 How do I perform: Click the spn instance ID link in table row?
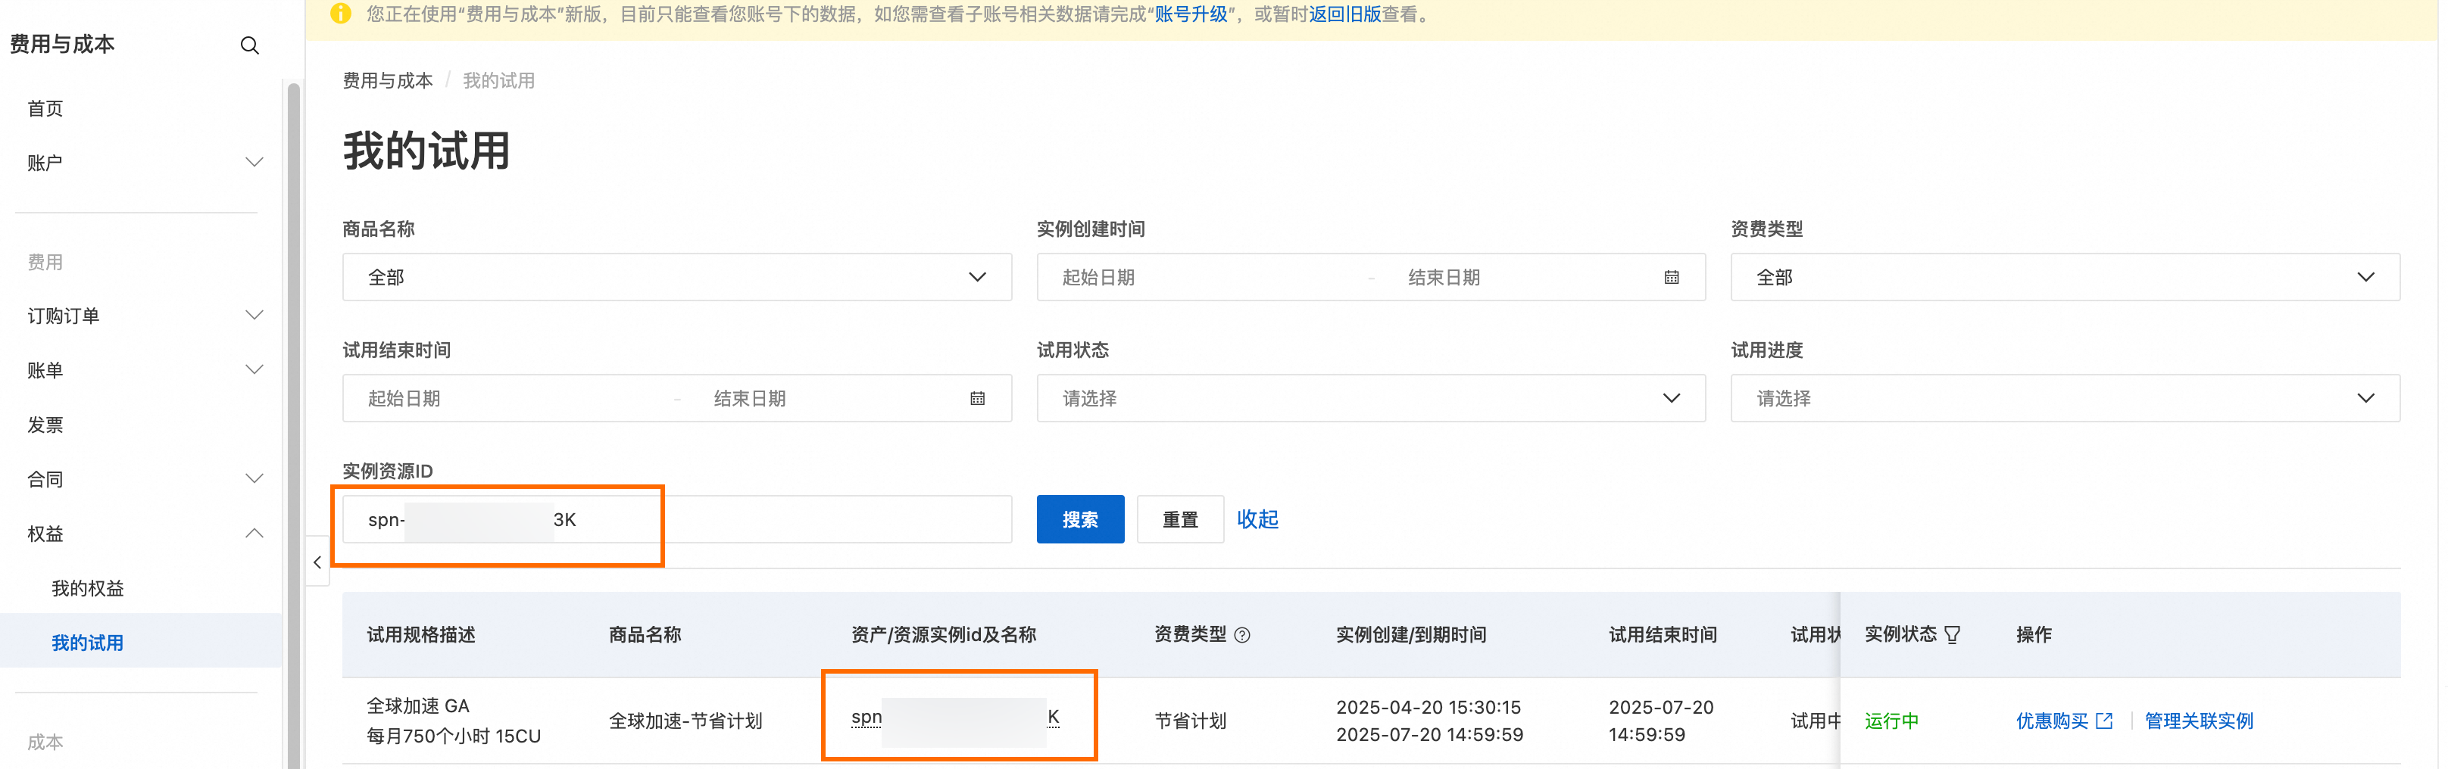(x=955, y=718)
